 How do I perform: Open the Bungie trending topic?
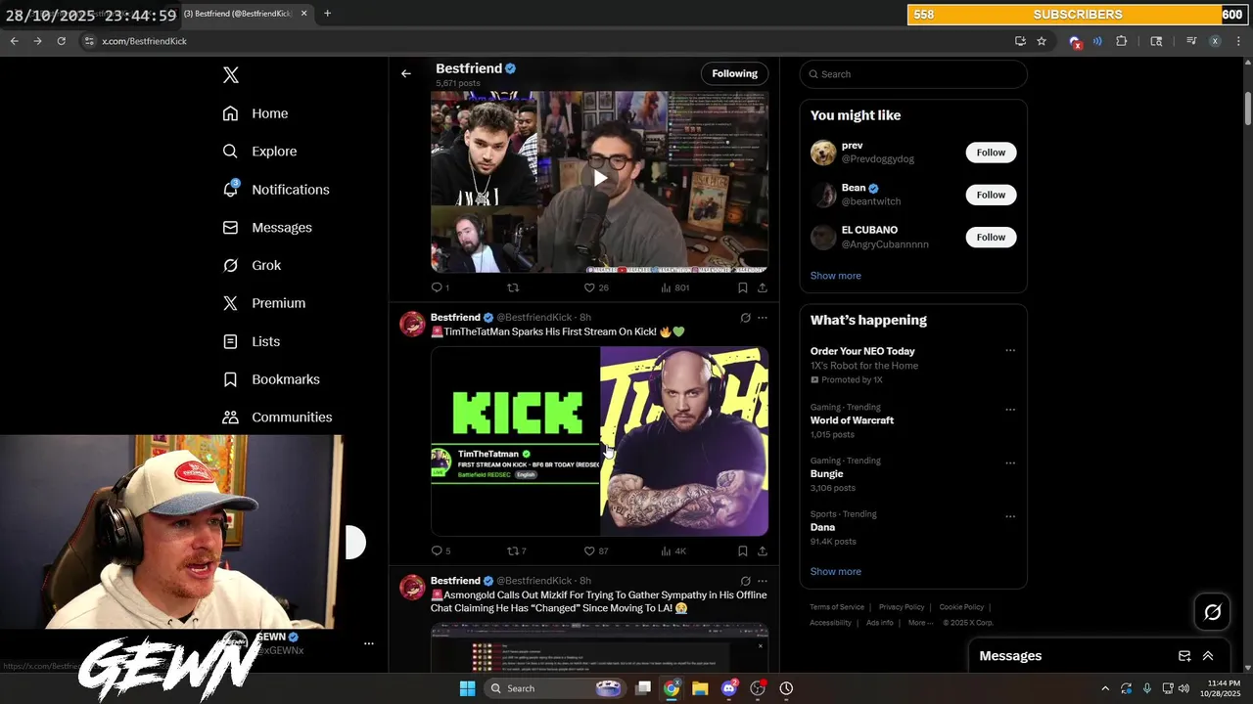(827, 473)
